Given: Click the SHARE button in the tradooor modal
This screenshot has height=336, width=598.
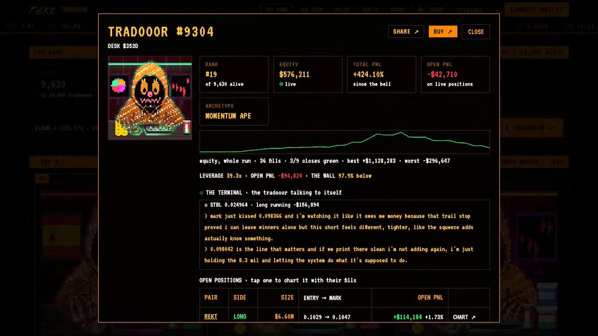Looking at the screenshot, I should 406,32.
